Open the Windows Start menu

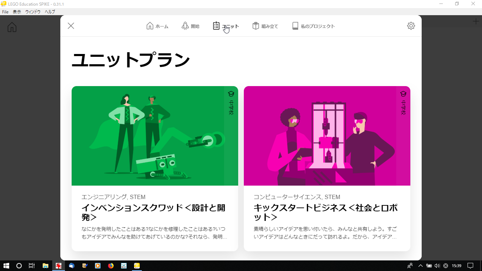[x=6, y=266]
